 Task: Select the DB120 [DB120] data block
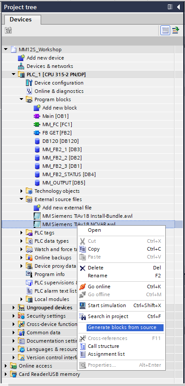(x=60, y=141)
